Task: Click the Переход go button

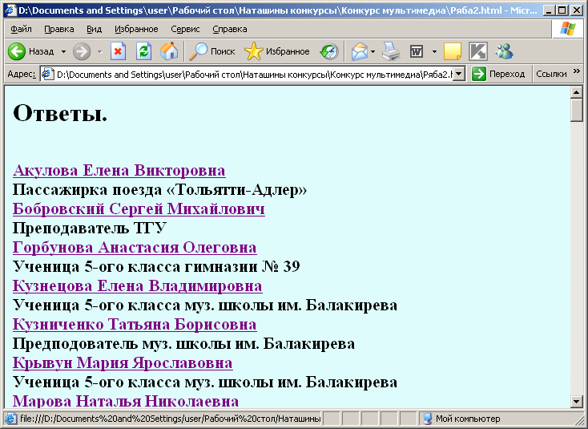Action: (x=498, y=74)
